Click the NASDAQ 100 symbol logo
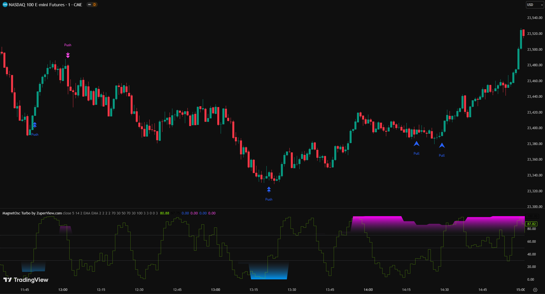 [x=5, y=5]
